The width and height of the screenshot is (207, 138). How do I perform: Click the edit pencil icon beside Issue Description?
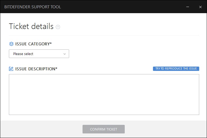tap(11, 69)
